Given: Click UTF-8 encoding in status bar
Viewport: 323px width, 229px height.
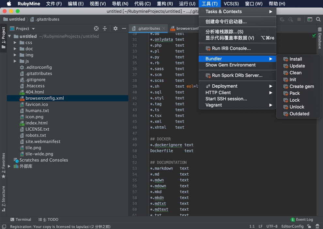Looking at the screenshot, I should [272, 226].
